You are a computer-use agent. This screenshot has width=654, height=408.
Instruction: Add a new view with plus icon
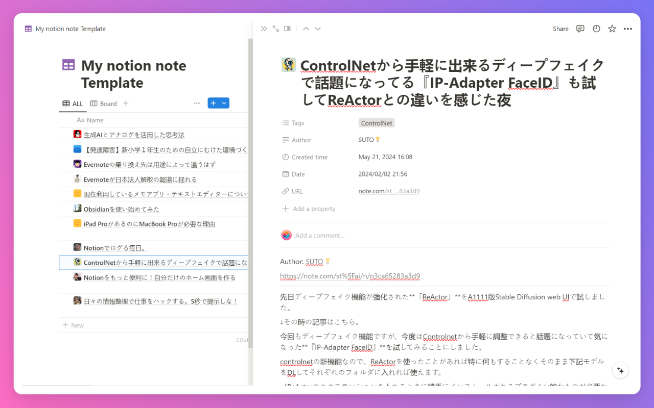[126, 103]
